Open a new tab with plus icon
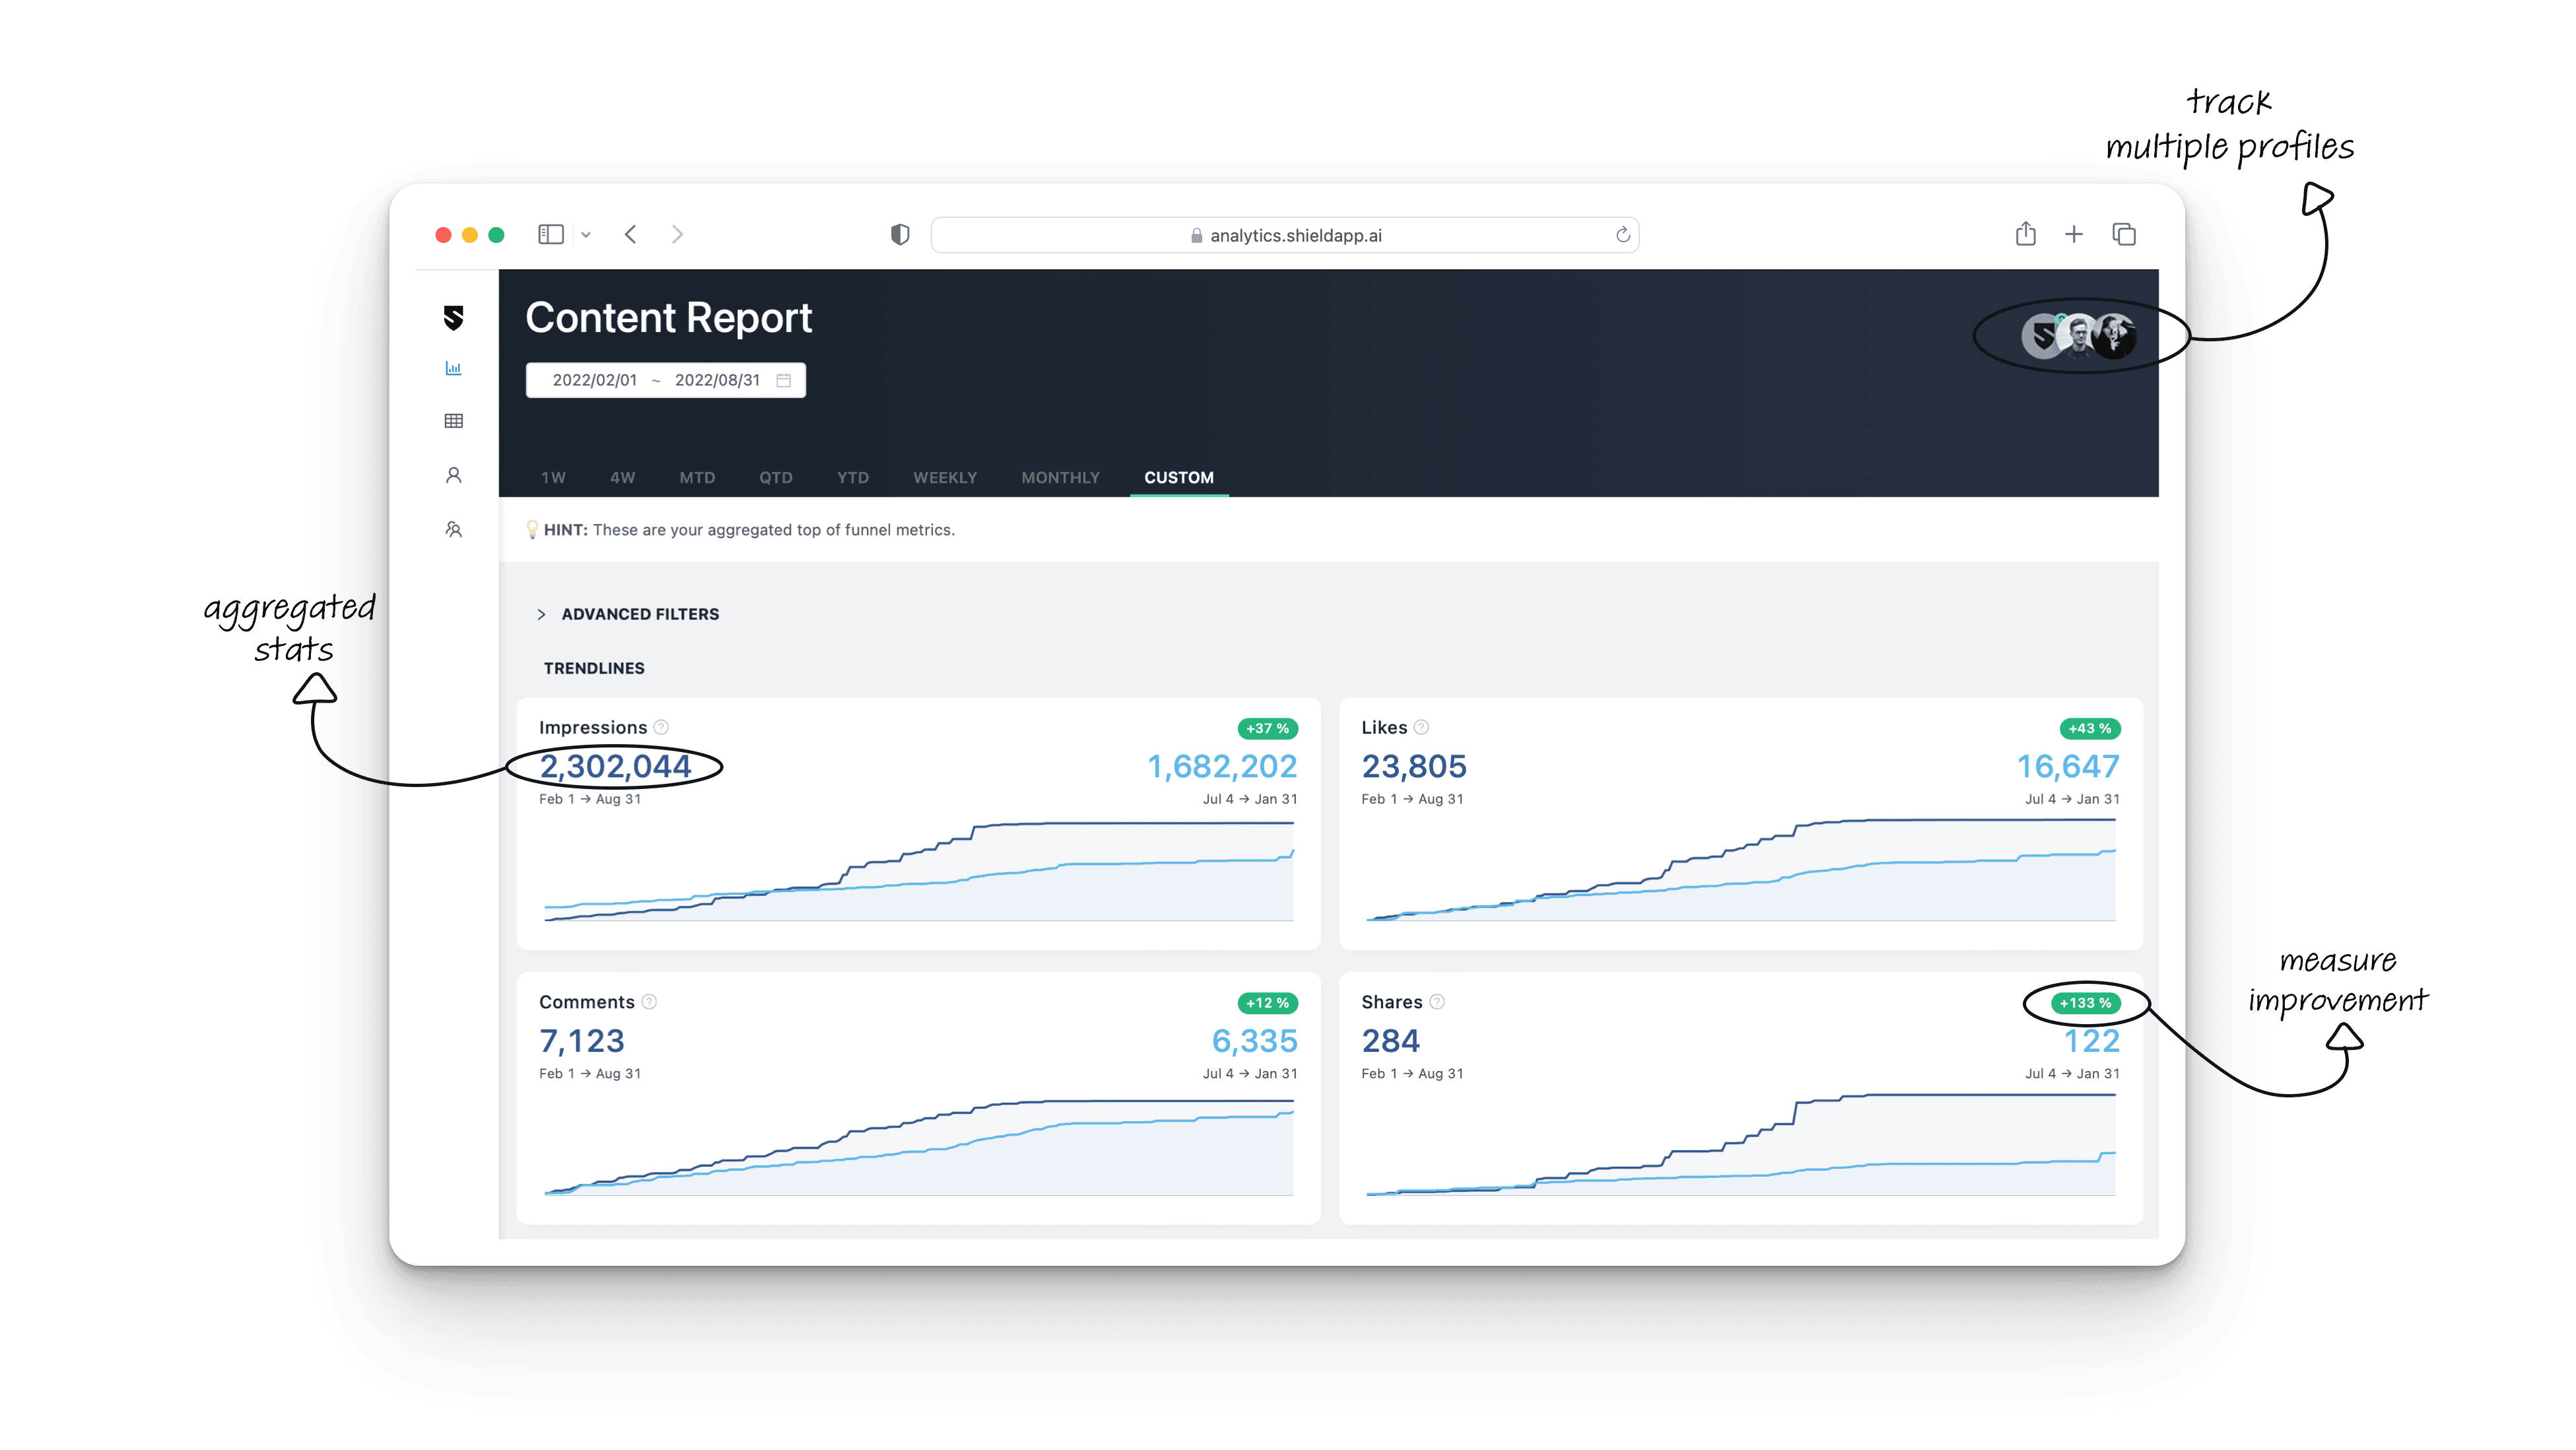 pyautogui.click(x=2074, y=235)
